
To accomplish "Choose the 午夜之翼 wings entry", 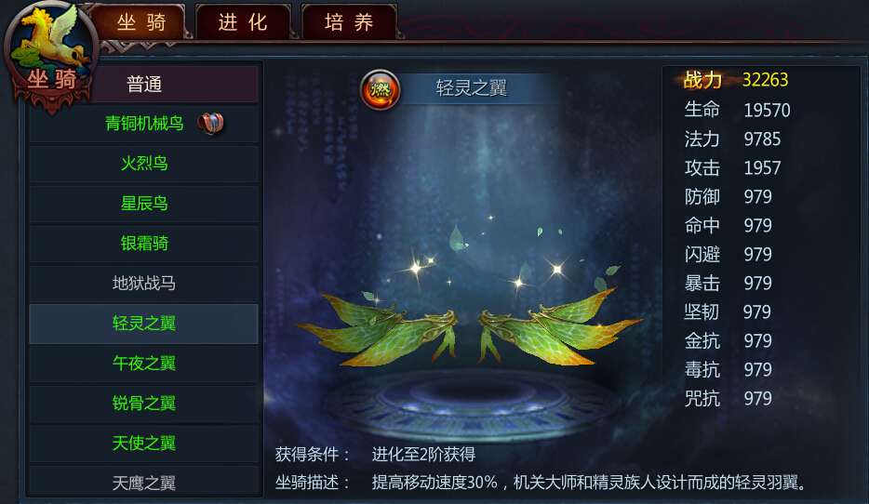I will tap(143, 364).
